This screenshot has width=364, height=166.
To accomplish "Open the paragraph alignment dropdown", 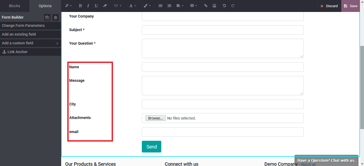I will click(180, 6).
